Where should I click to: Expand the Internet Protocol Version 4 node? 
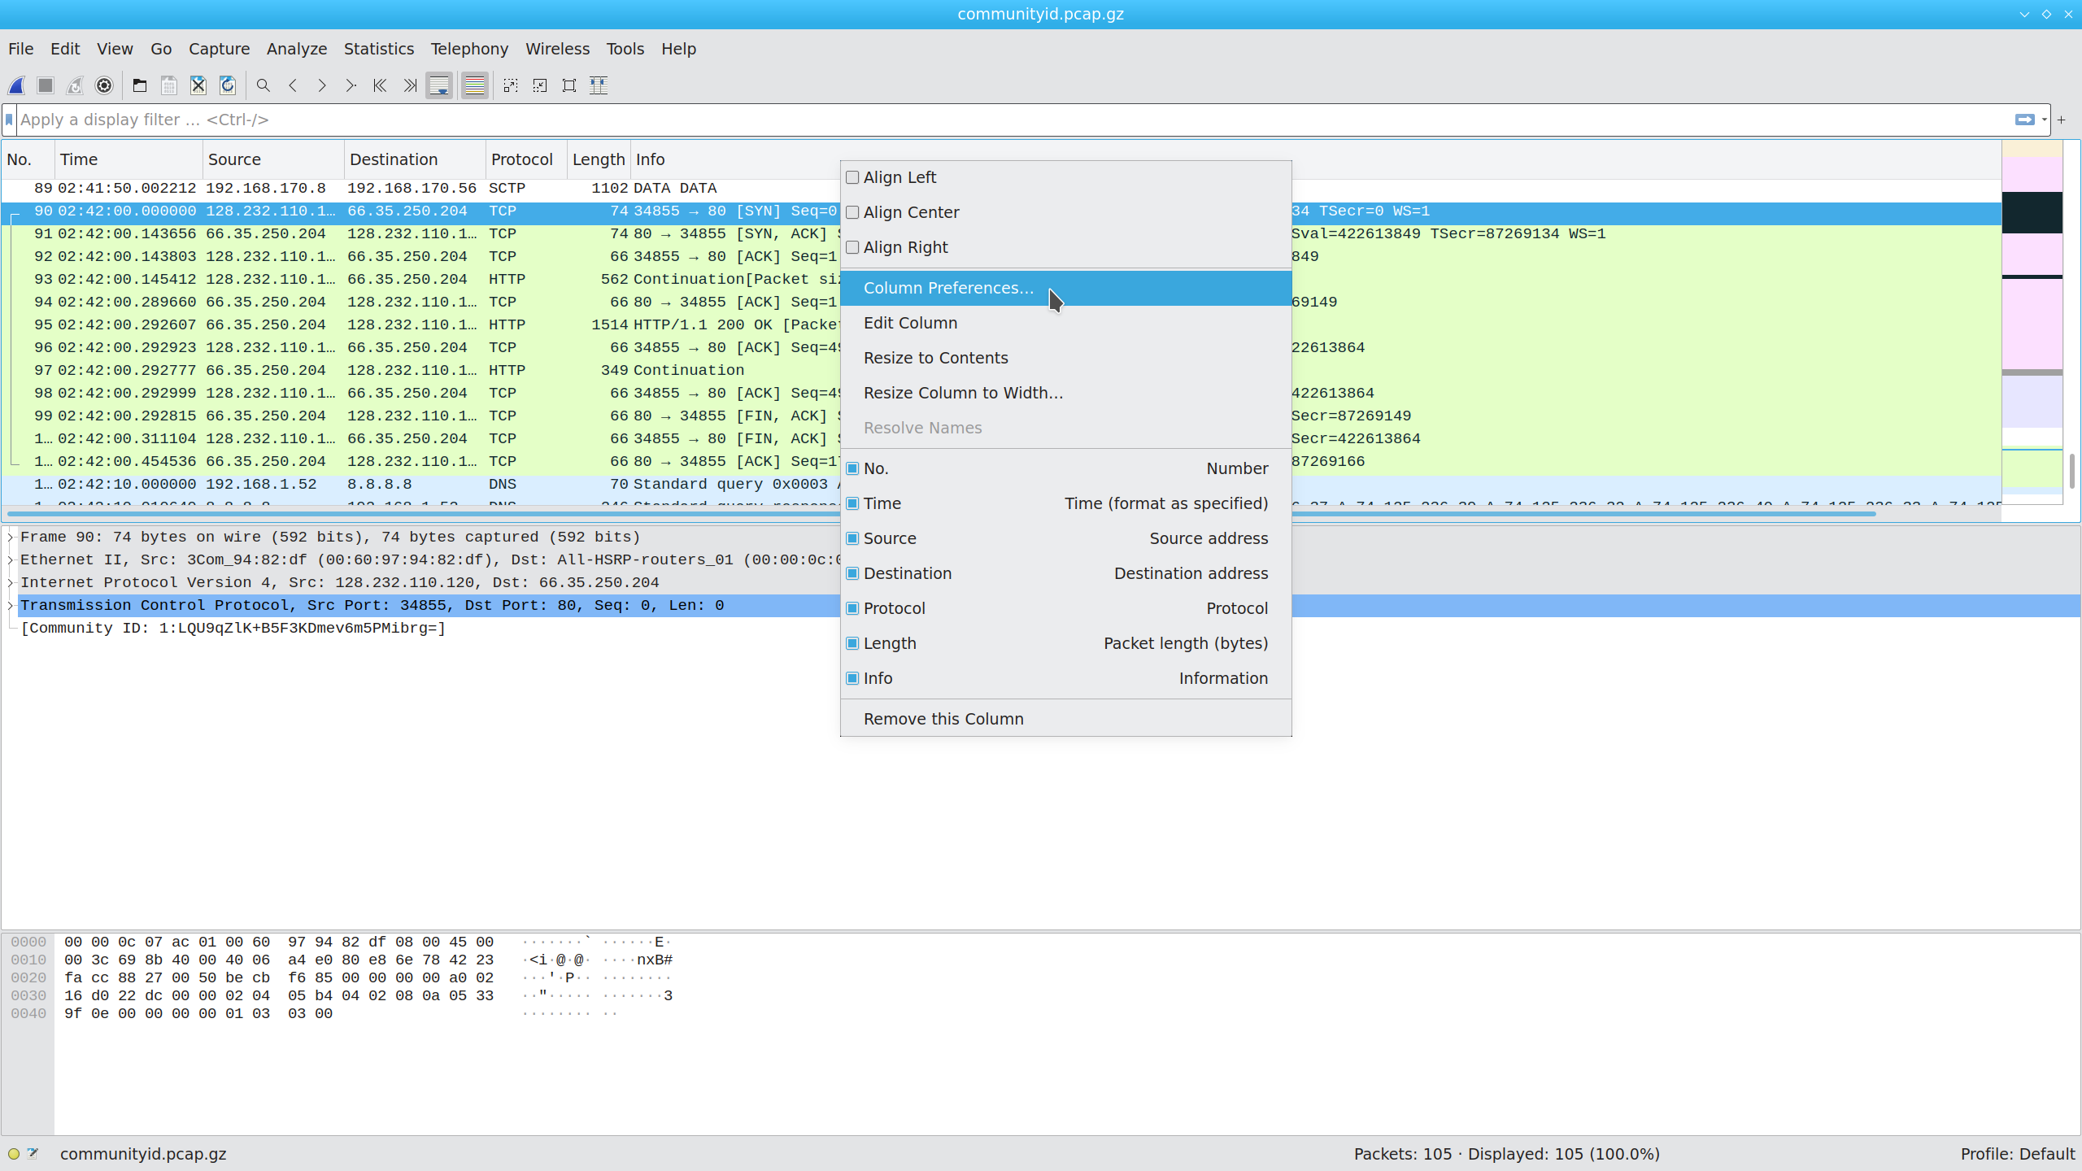click(11, 582)
